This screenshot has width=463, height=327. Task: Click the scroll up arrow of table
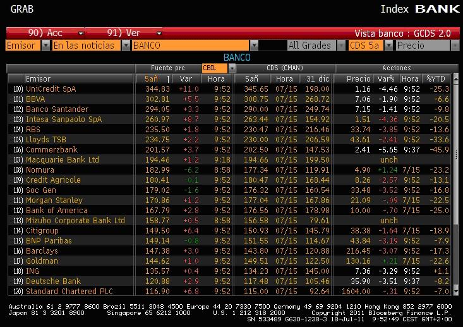pos(455,78)
